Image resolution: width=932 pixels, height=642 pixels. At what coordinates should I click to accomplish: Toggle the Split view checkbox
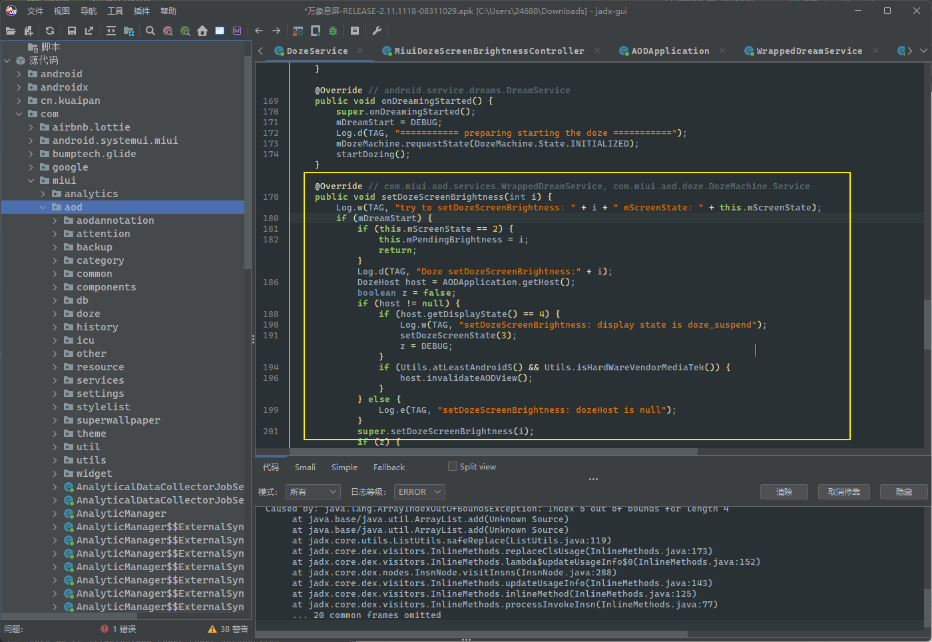[453, 467]
